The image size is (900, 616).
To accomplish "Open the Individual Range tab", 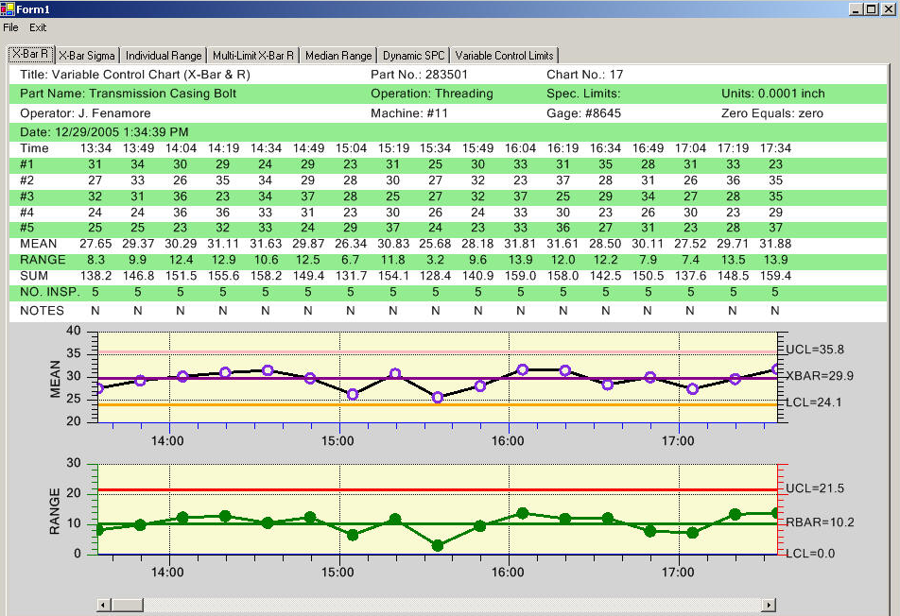I will (x=164, y=56).
